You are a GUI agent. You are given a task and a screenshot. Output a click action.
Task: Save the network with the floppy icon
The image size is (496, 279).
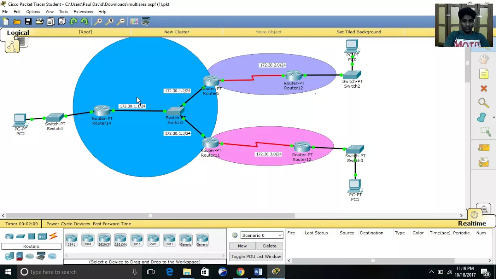(28, 22)
